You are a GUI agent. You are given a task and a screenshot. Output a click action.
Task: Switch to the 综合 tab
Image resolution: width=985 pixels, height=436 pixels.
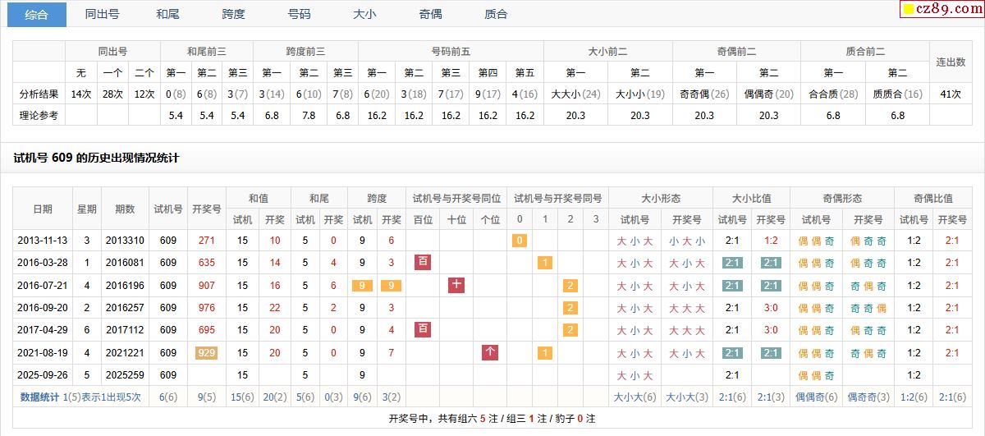pyautogui.click(x=37, y=14)
